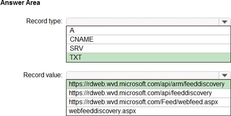
Task: Pick the Feed/webfeed.aspx URL value
Action: click(148, 102)
